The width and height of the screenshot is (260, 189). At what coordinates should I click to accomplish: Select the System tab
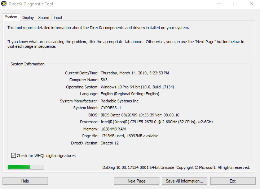pos(11,17)
